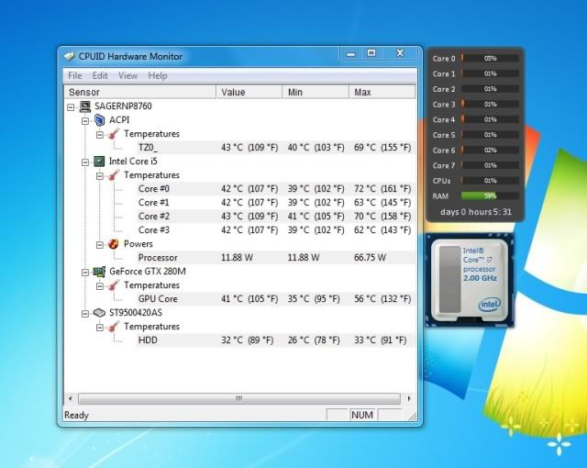Viewport: 587px width, 468px height.
Task: Collapse Temperatures under Intel Core i5
Action: tap(100, 176)
